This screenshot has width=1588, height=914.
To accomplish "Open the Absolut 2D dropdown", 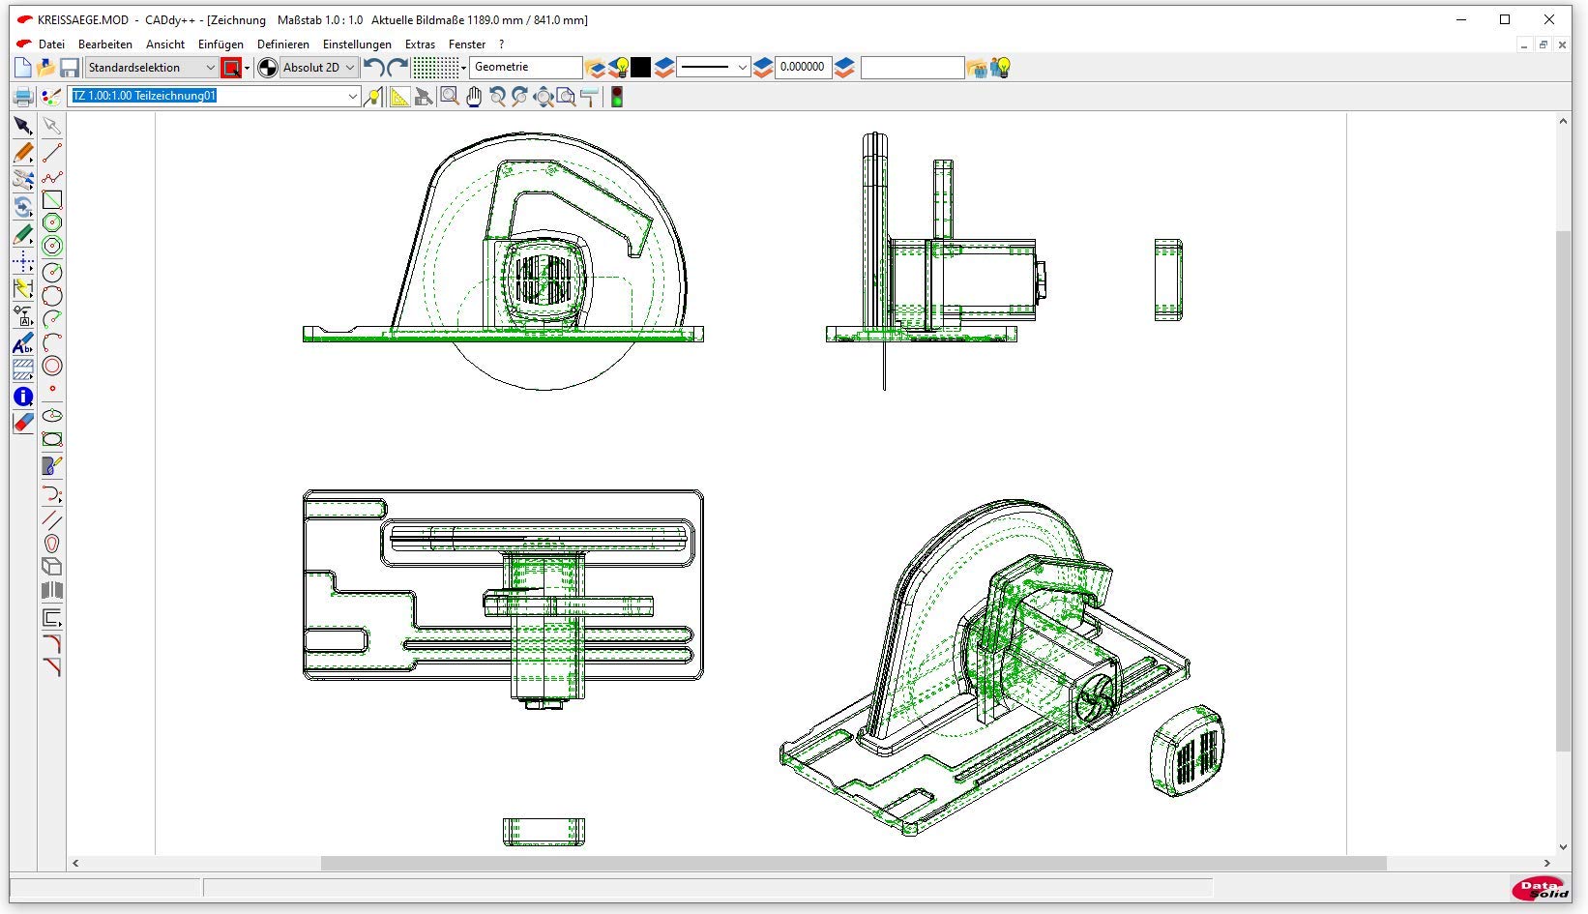I will [x=320, y=68].
